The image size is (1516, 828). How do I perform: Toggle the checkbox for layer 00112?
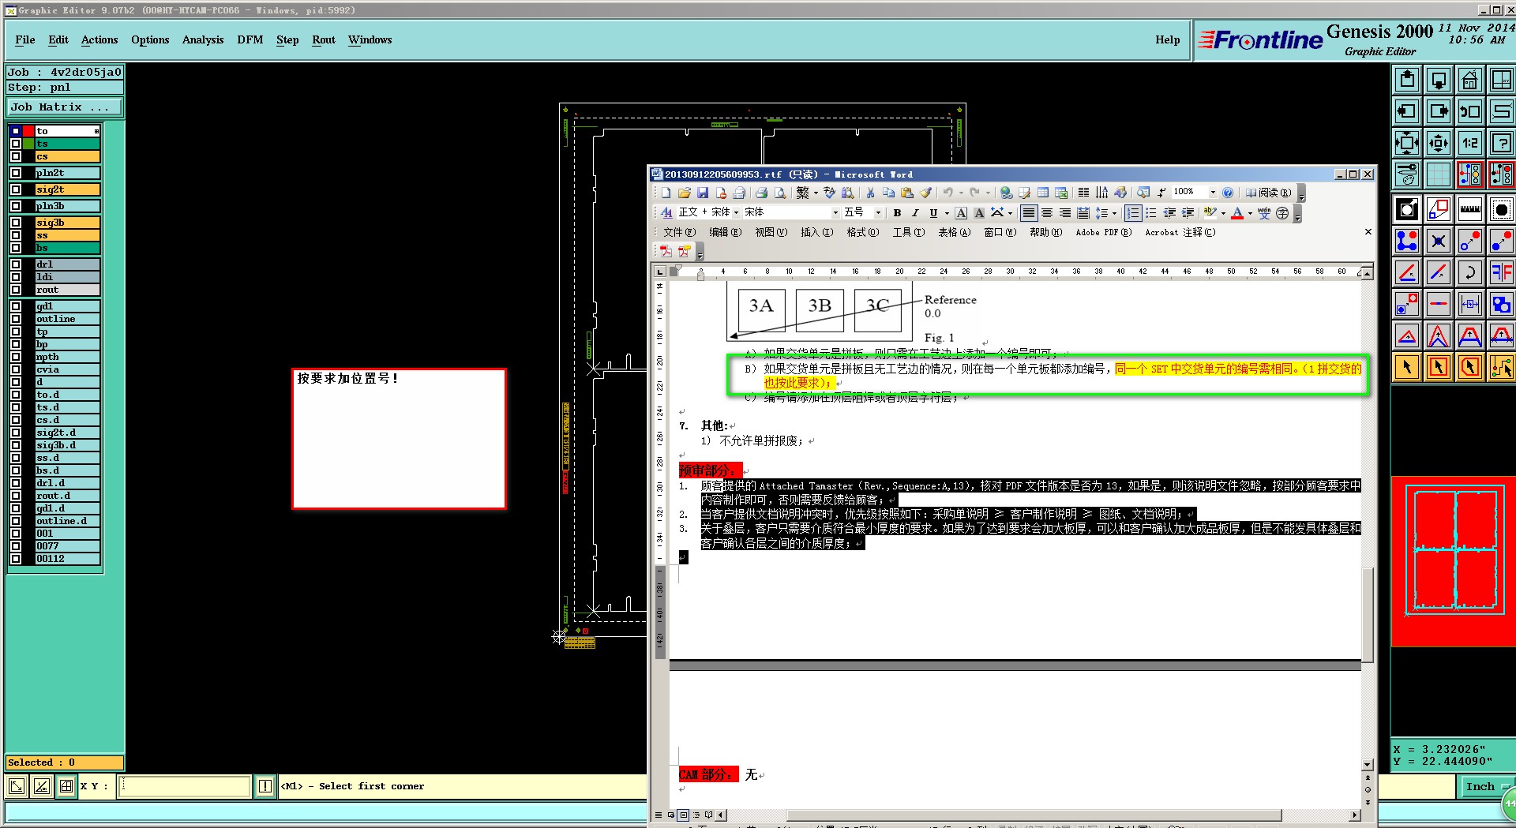point(16,559)
